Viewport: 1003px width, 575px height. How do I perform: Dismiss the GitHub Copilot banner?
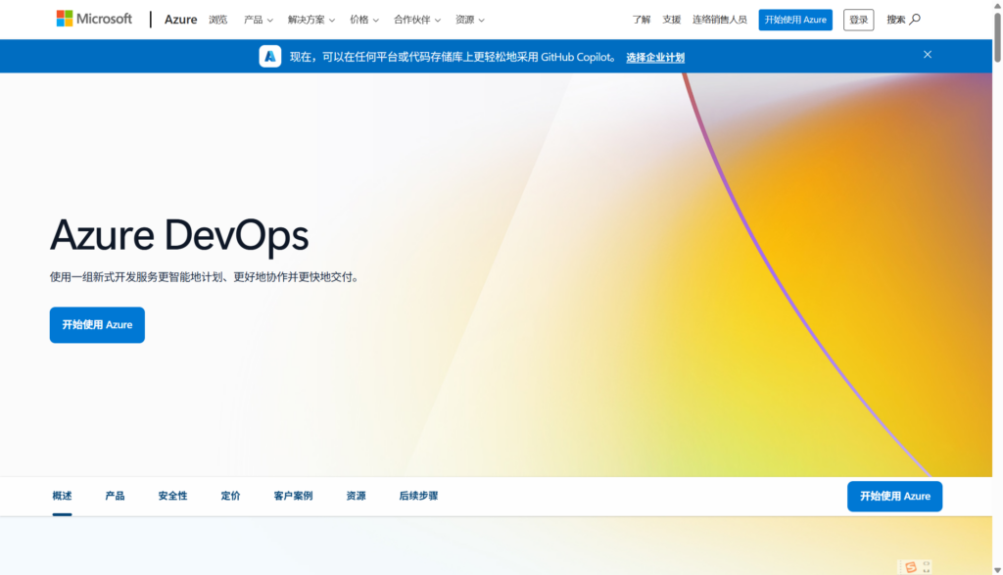(x=928, y=55)
